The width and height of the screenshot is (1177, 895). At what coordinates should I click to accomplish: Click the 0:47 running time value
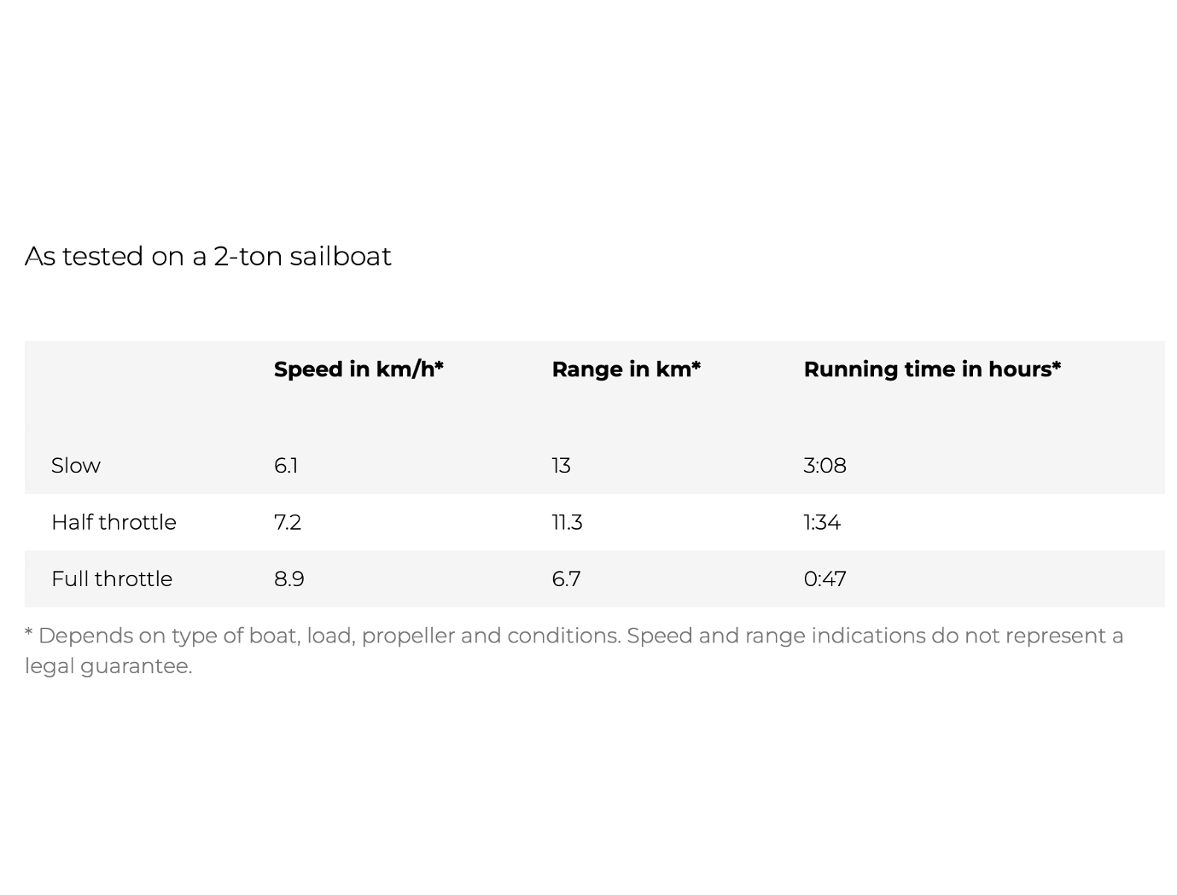click(x=824, y=579)
